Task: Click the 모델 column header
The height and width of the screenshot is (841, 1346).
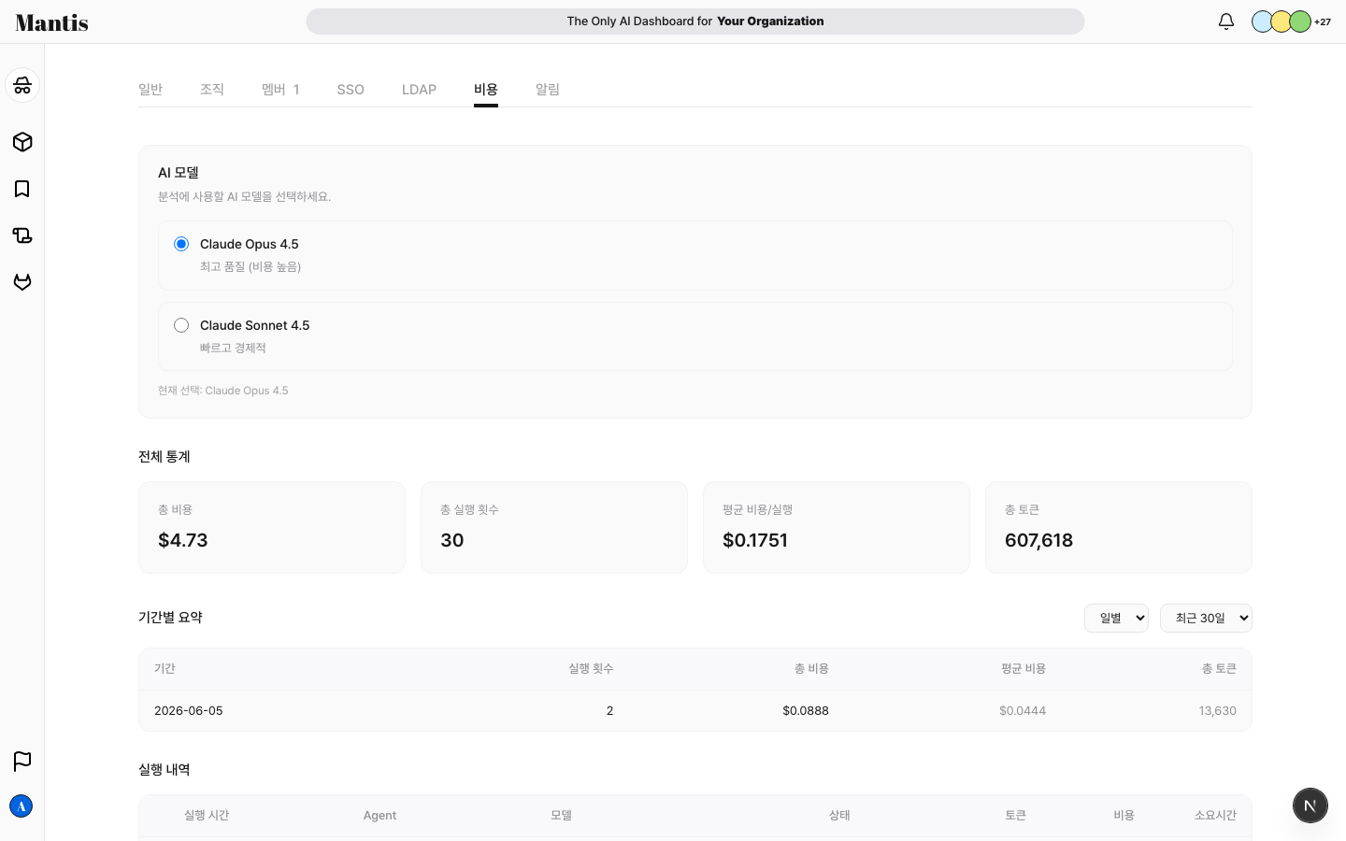Action: [561, 816]
